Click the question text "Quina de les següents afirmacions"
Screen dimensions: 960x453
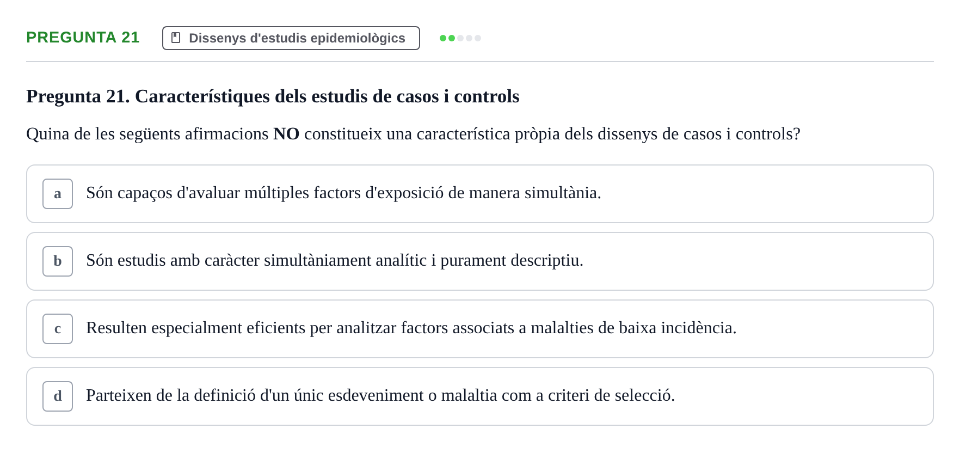coord(147,134)
